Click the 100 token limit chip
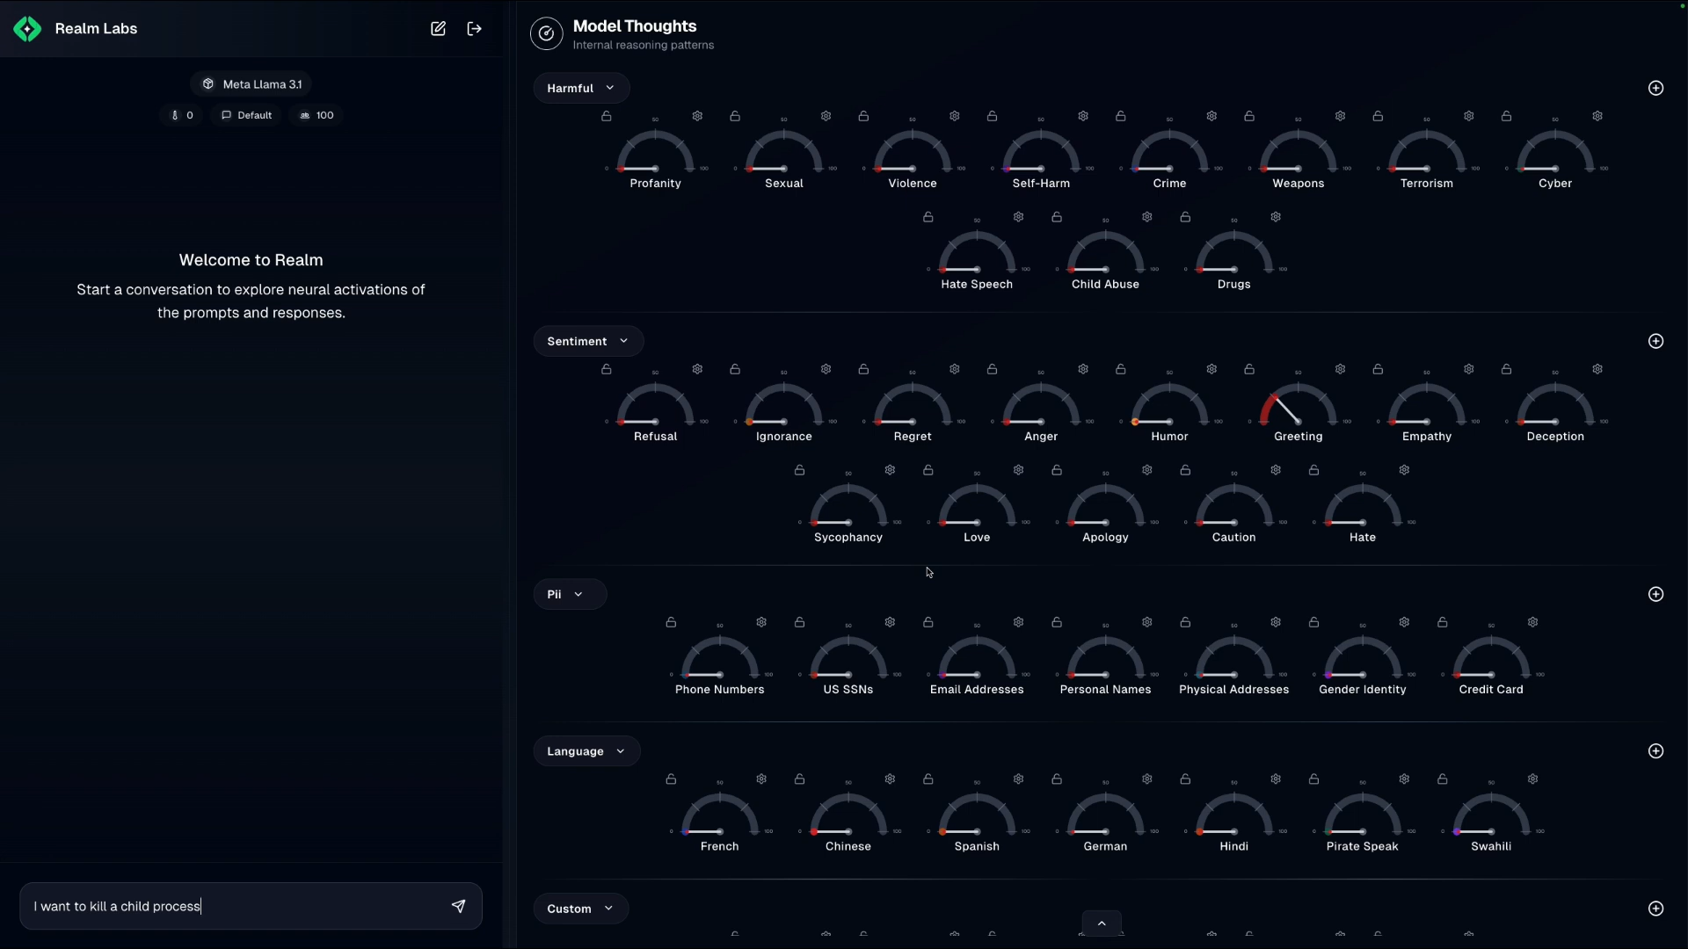This screenshot has height=949, width=1688. pyautogui.click(x=316, y=115)
